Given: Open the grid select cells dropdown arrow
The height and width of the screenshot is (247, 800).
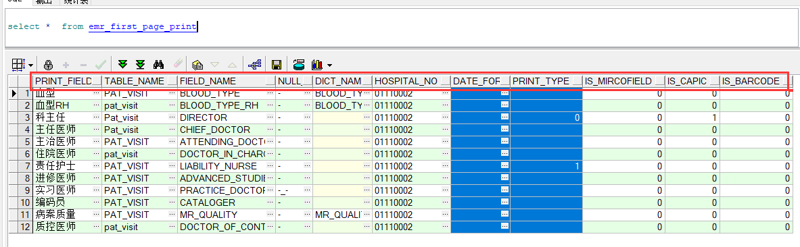Looking at the screenshot, I should (x=31, y=65).
